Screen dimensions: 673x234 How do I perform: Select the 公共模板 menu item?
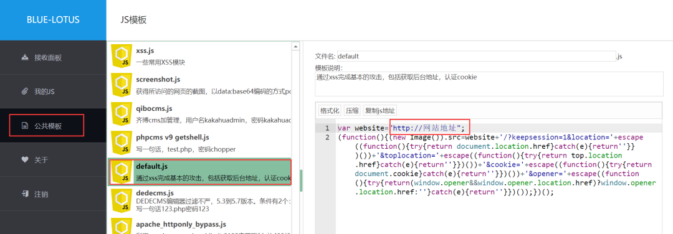click(53, 126)
